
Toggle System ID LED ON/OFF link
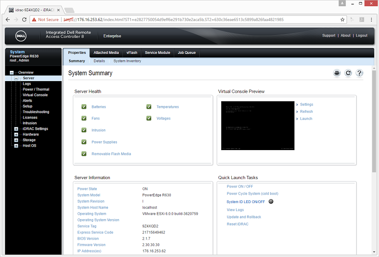click(x=246, y=202)
